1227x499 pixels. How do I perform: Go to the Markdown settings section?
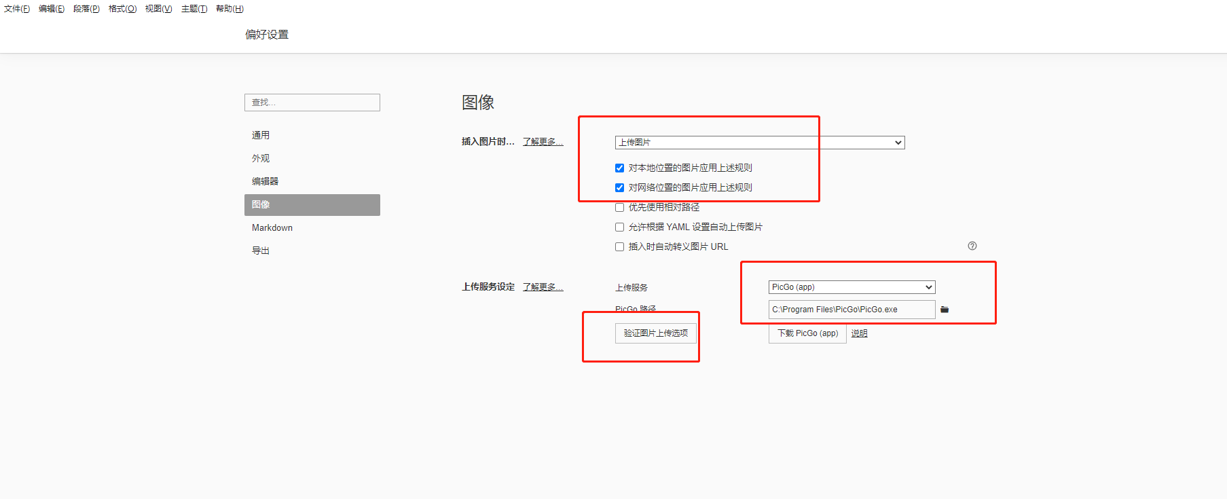272,227
